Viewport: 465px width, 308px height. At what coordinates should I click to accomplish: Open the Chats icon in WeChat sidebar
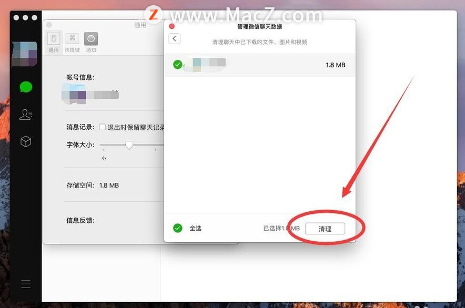click(x=26, y=87)
